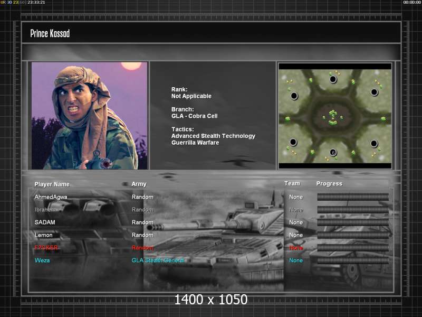Click the Tactics: label
422x317 pixels.
(183, 129)
